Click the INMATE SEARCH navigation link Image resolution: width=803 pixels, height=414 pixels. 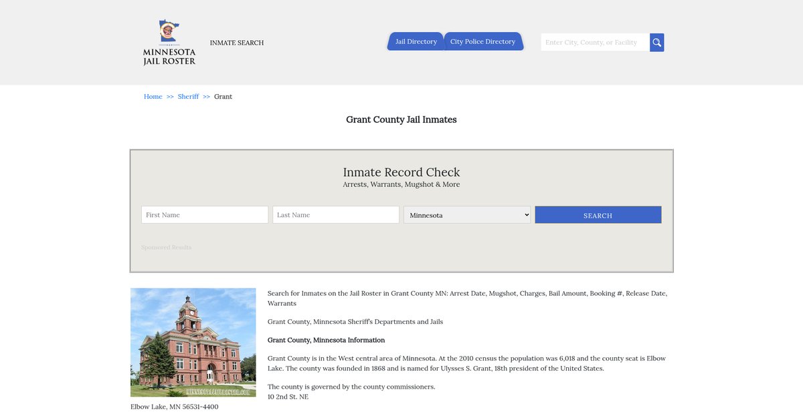pos(237,43)
